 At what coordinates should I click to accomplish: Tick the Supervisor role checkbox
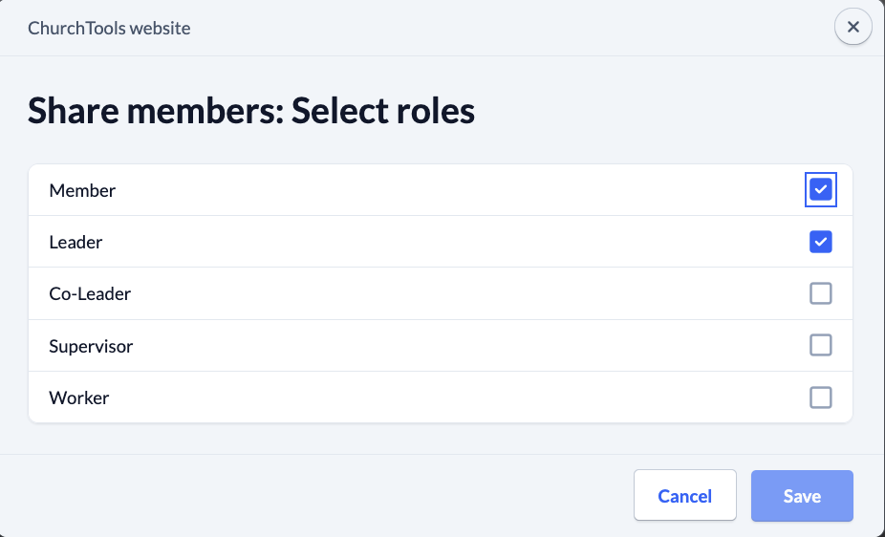pyautogui.click(x=821, y=345)
